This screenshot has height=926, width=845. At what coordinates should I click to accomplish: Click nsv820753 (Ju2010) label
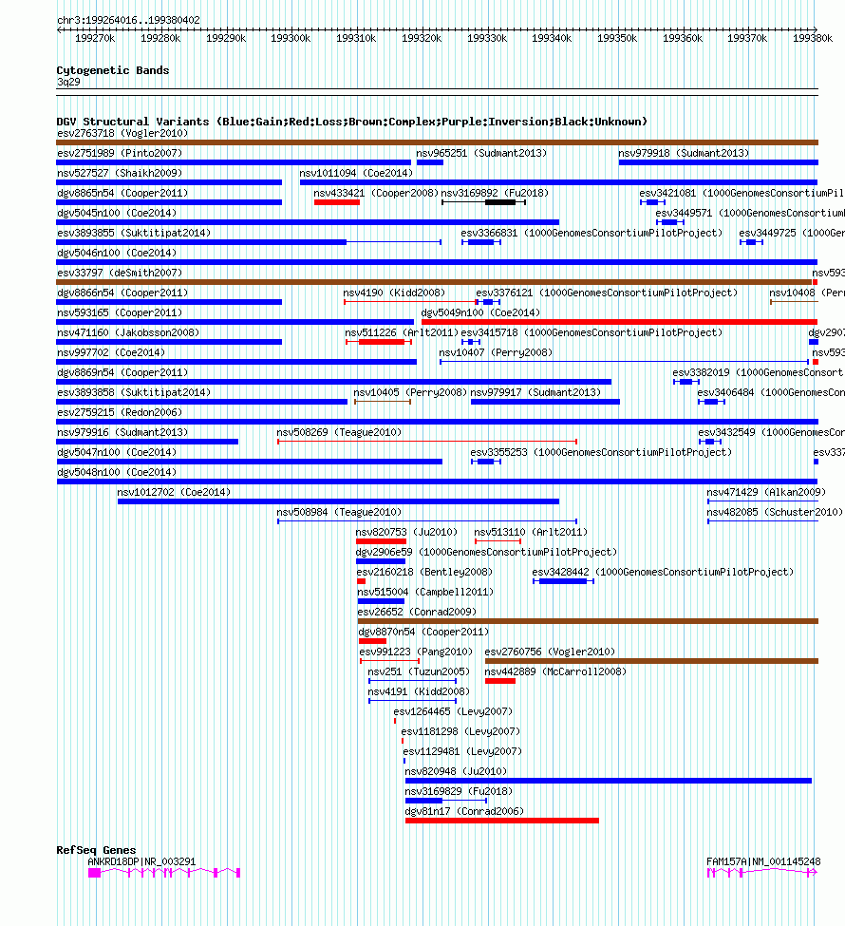406,533
